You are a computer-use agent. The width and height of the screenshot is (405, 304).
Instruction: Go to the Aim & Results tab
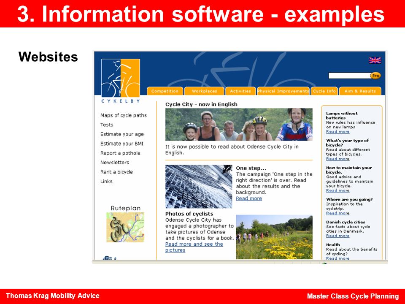click(360, 91)
